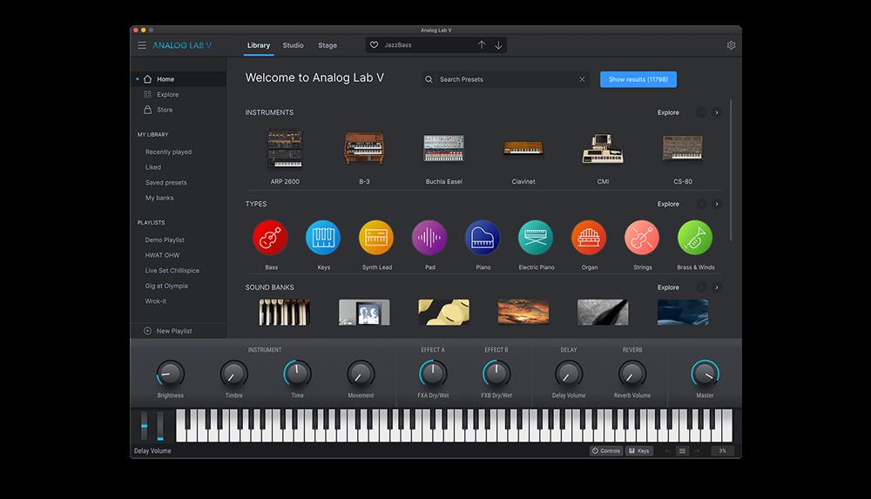Switch to the Studio tab
871x499 pixels.
tap(293, 45)
